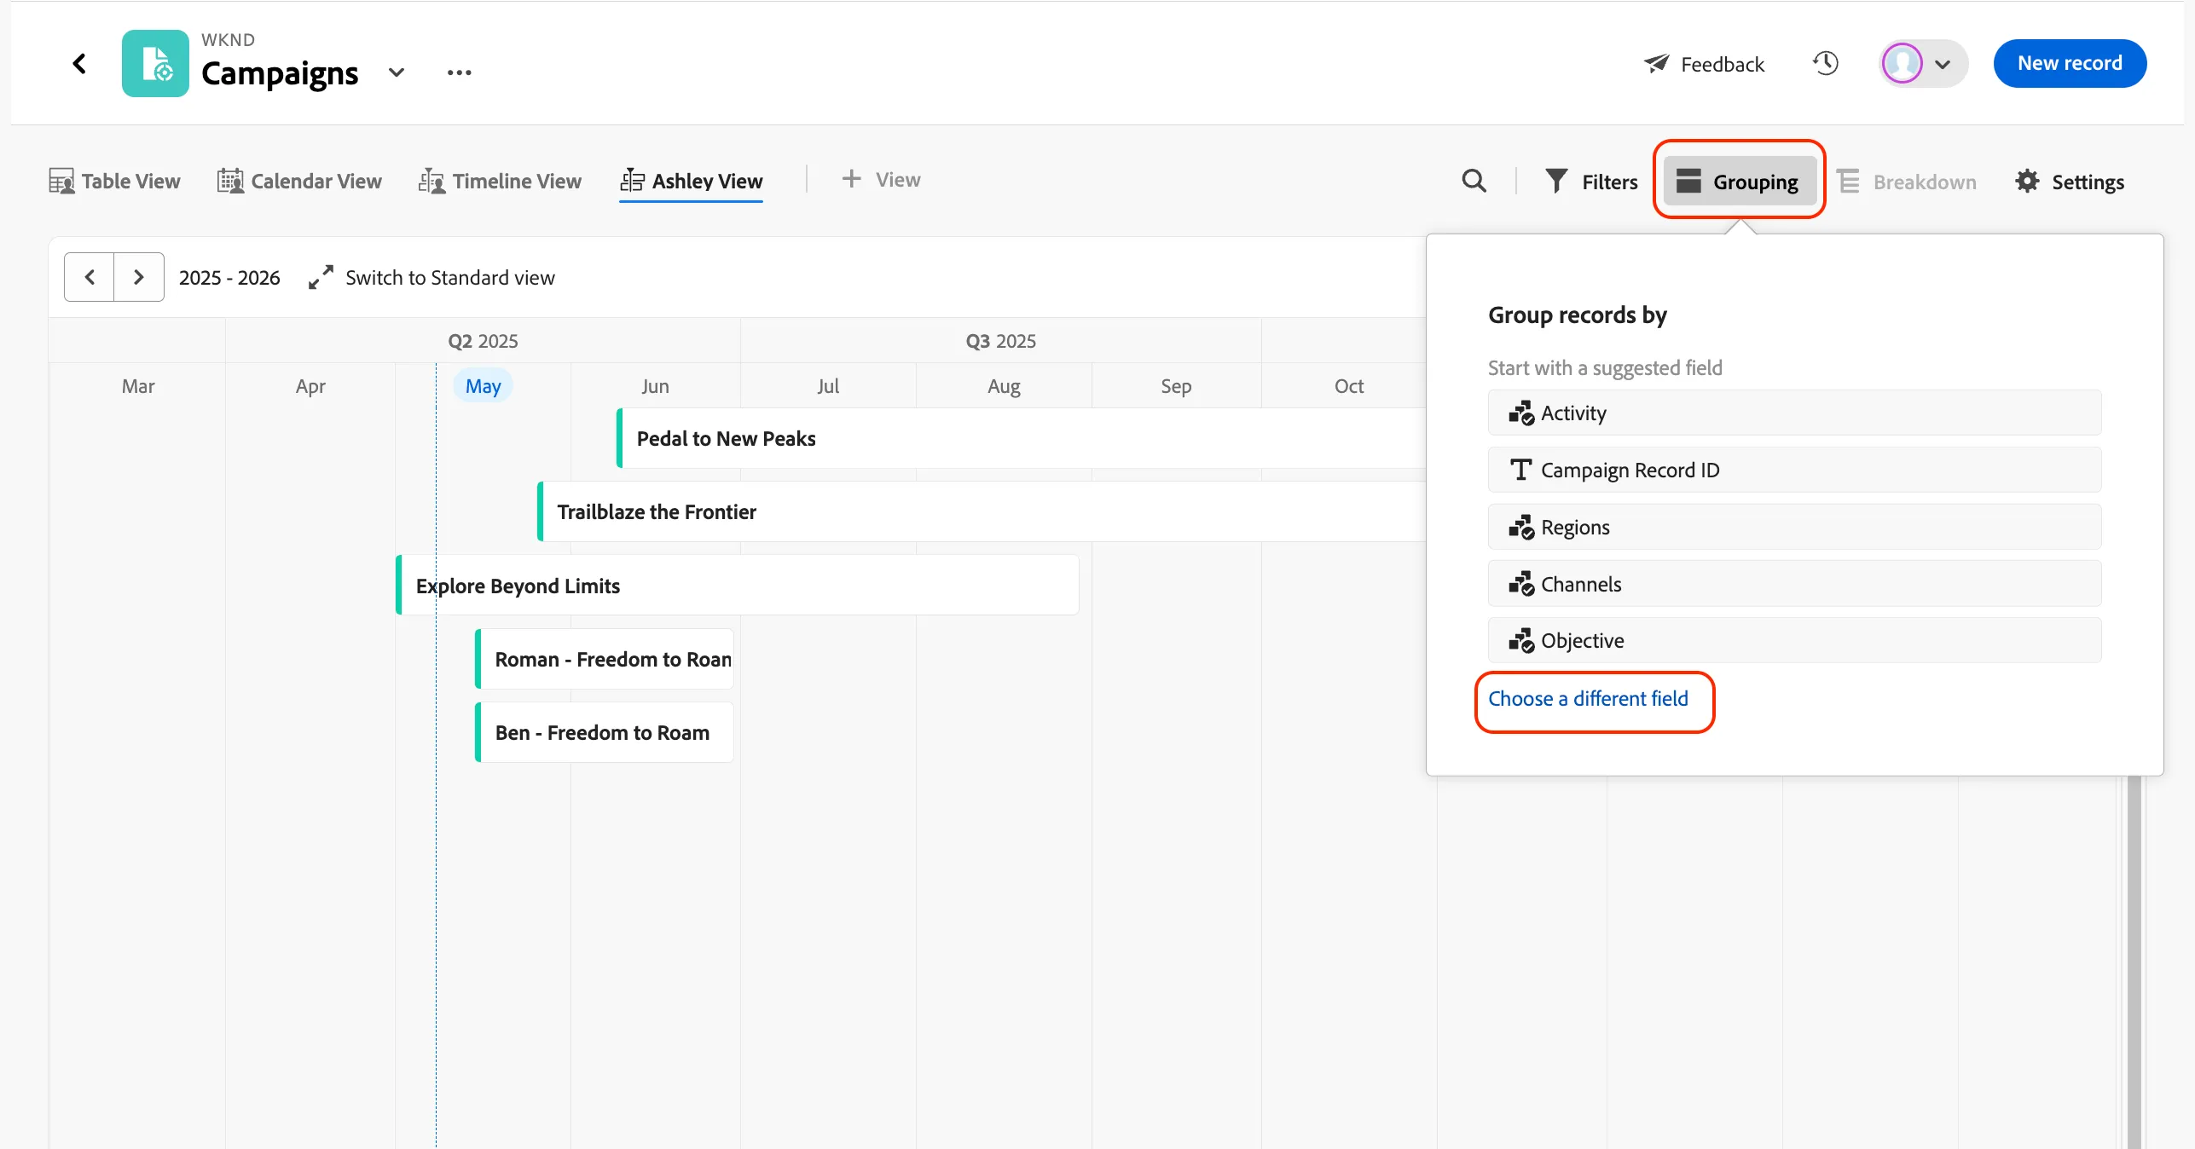Viewport: 2195px width, 1149px height.
Task: Click the teal Campaigns workspace icon
Action: (x=155, y=64)
